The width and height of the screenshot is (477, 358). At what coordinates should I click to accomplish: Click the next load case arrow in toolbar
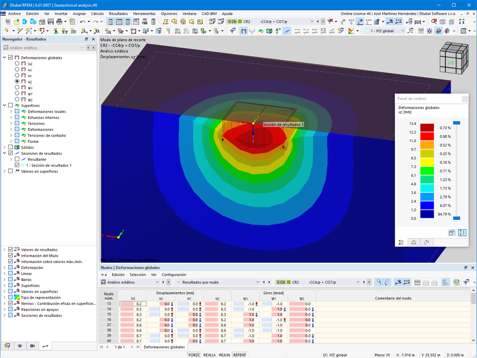tap(323, 22)
